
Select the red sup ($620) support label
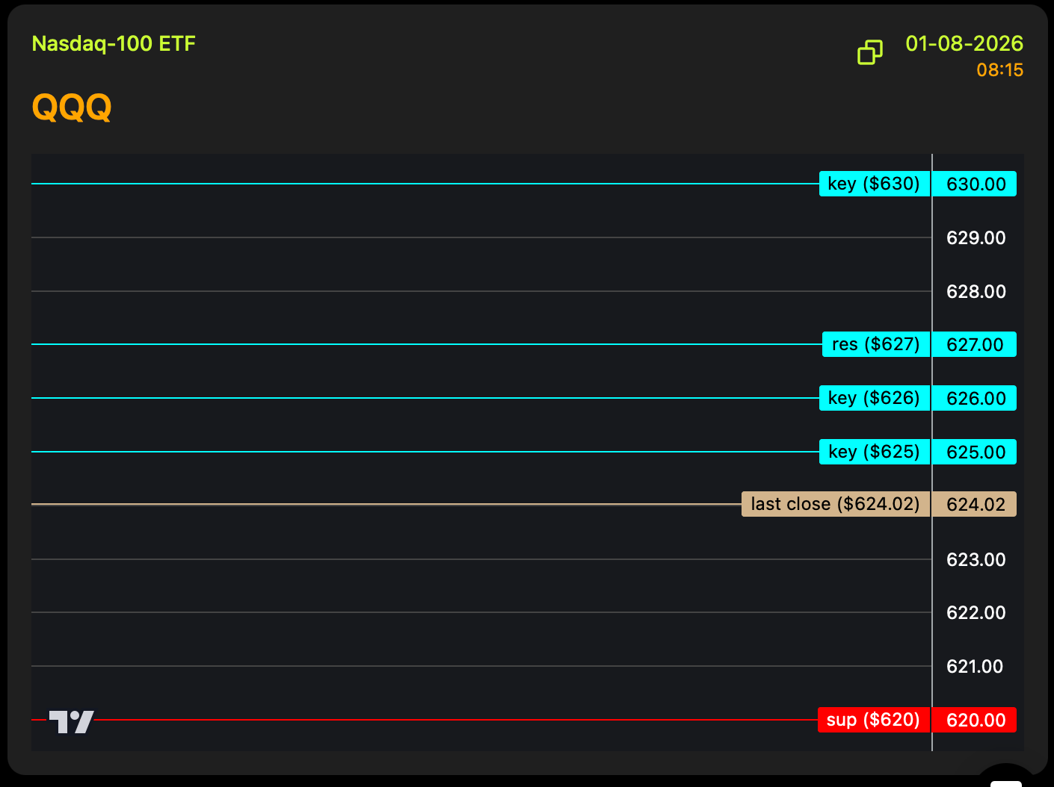(873, 720)
